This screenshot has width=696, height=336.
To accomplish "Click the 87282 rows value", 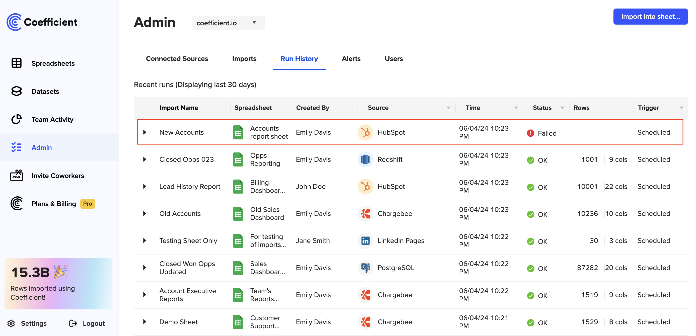I will click(x=587, y=268).
